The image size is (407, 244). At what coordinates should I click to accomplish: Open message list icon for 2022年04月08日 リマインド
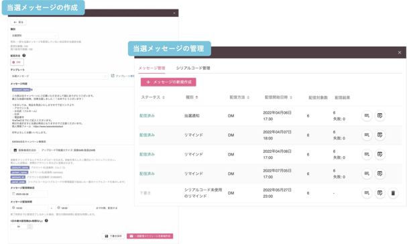(x=367, y=154)
